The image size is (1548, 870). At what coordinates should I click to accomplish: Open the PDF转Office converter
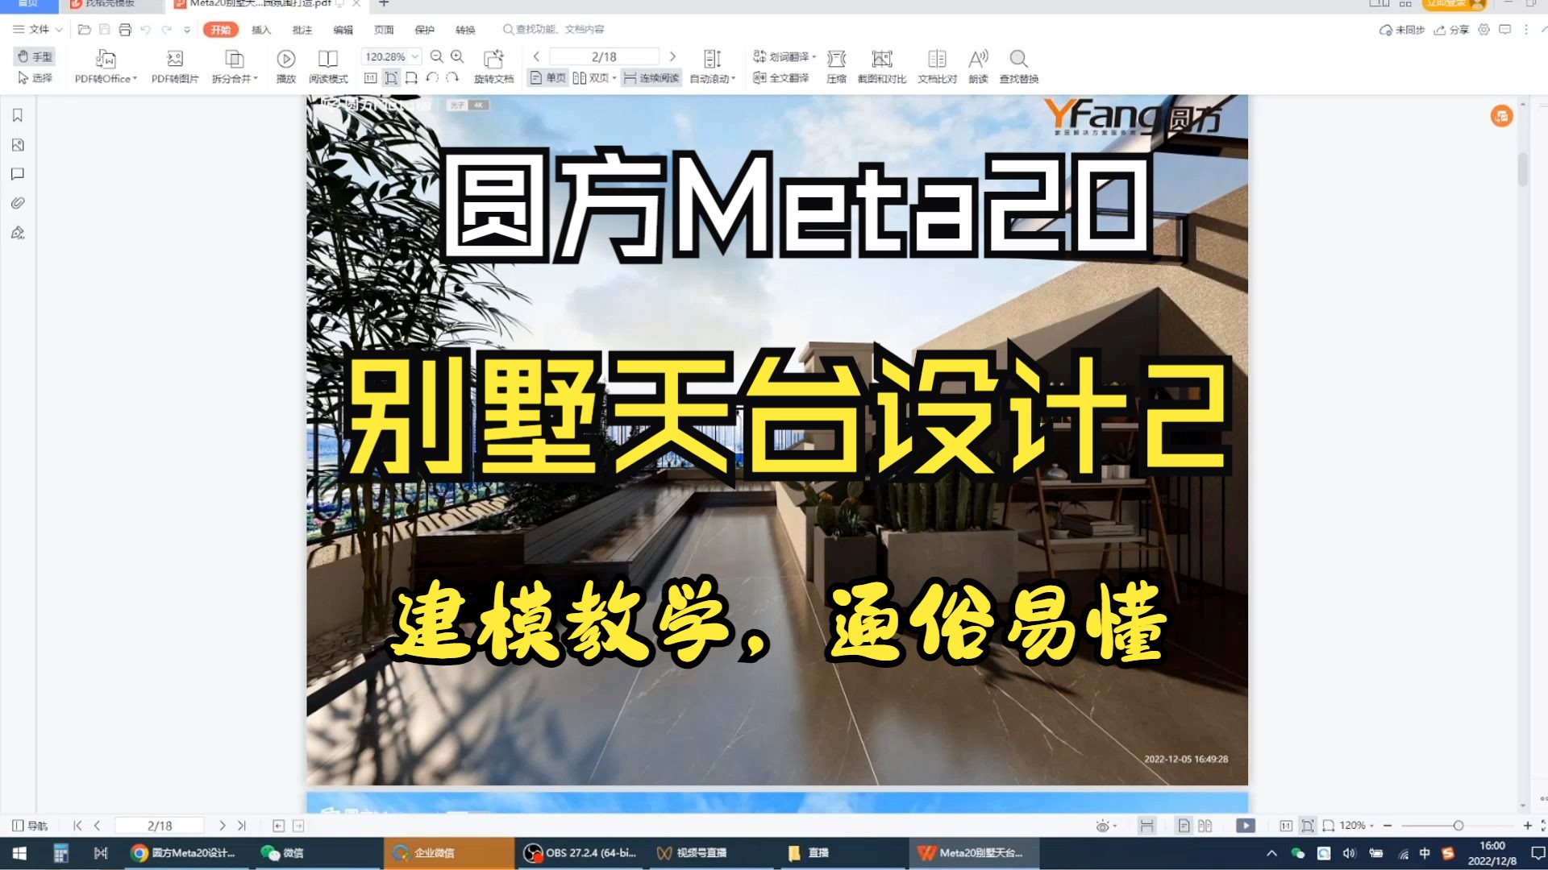coord(106,66)
